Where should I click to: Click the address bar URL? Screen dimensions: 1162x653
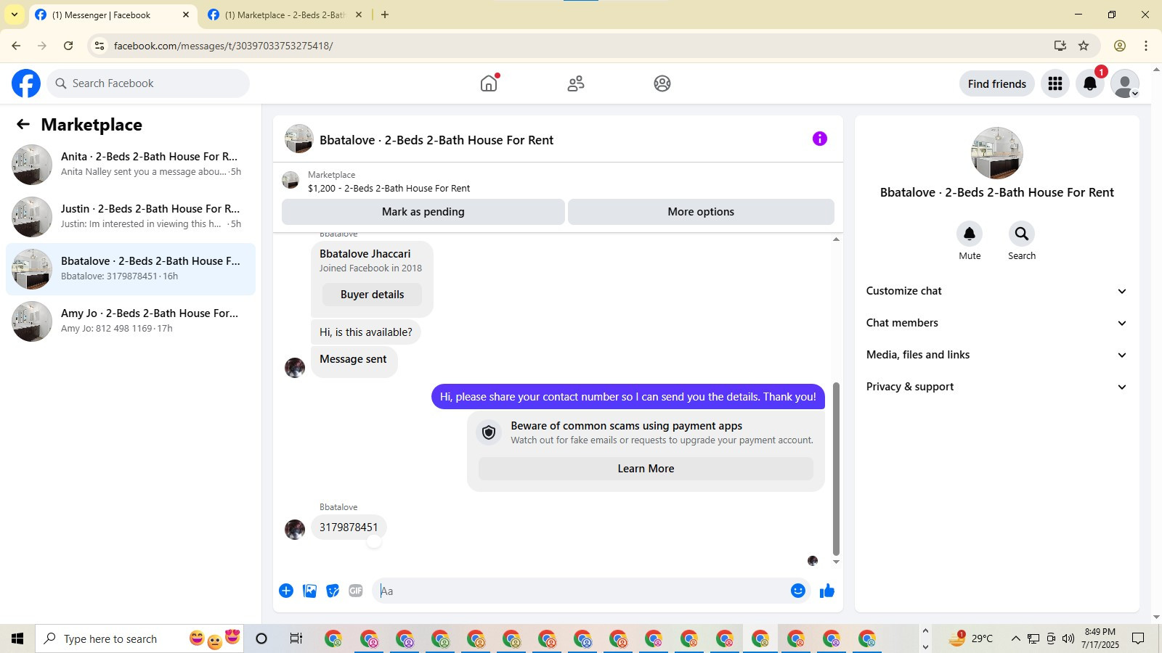click(223, 46)
